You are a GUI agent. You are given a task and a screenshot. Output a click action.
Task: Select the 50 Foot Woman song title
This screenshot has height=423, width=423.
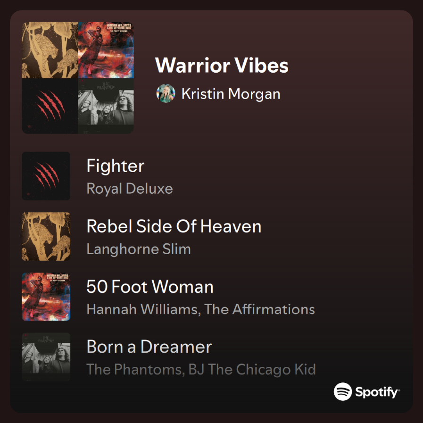click(x=150, y=287)
